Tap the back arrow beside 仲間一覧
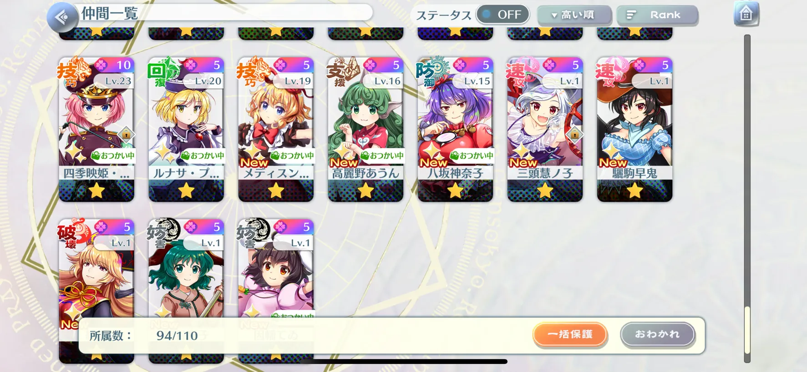This screenshot has height=372, width=807. (62, 17)
